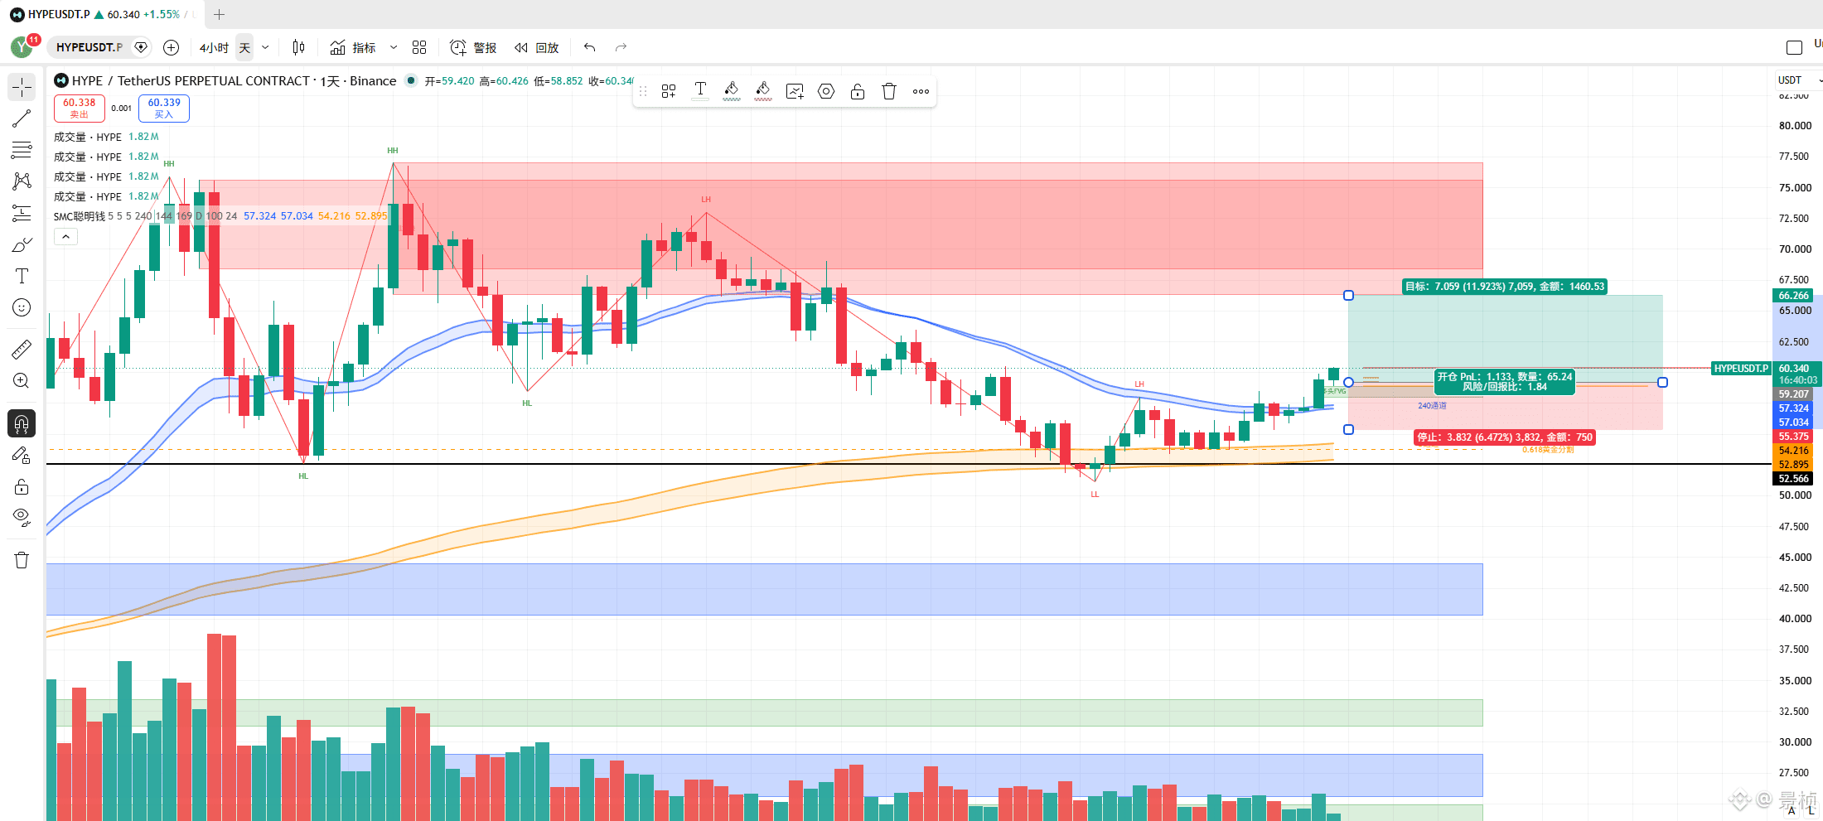Viewport: 1823px width, 821px height.
Task: Click the 55.375 red price label
Action: 1794,437
